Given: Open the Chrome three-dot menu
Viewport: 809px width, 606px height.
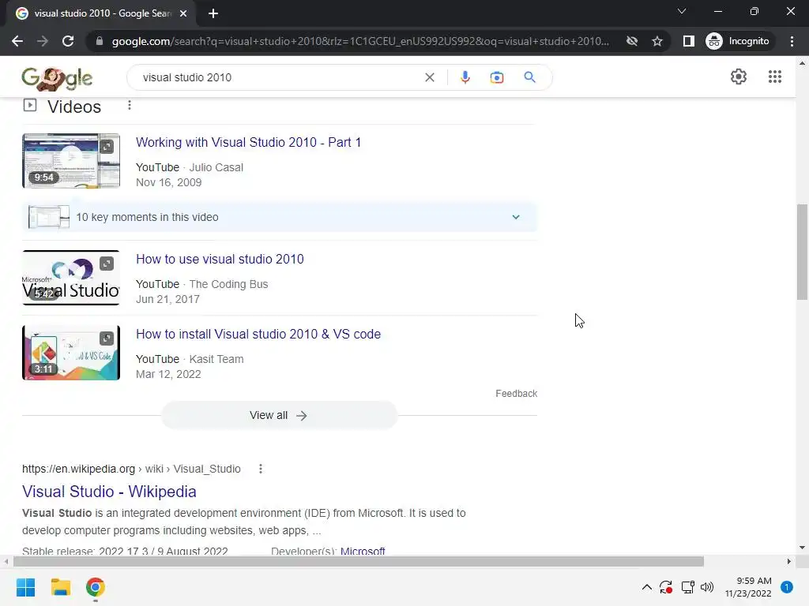Looking at the screenshot, I should (792, 41).
